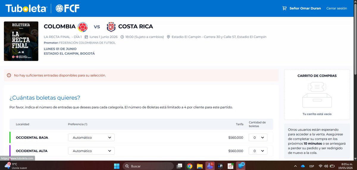Click the Preferencia column header
The image size is (357, 170).
(77, 124)
